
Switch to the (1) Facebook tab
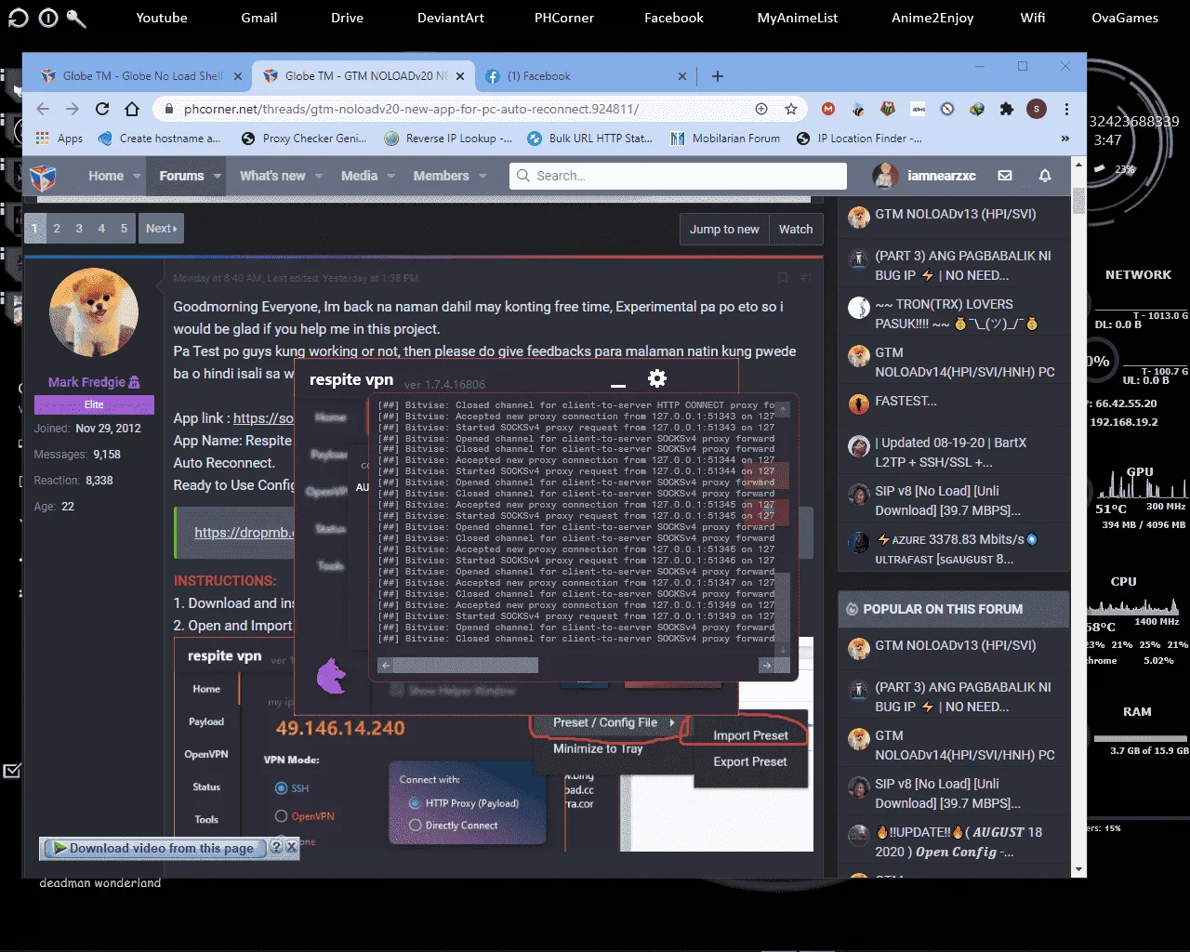pos(586,76)
